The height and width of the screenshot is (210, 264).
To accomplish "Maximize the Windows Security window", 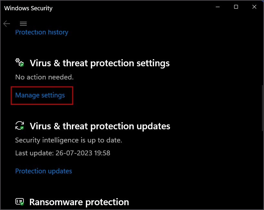I will [x=236, y=7].
